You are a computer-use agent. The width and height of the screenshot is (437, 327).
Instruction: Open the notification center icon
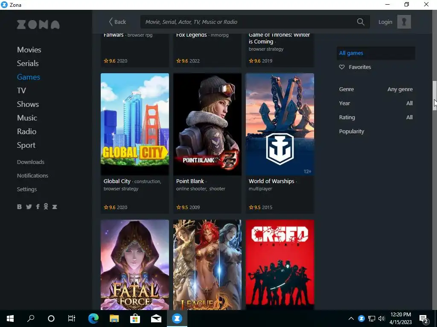(424, 319)
